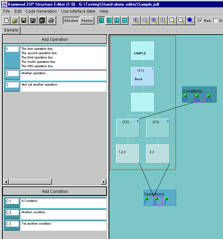Toggle the Structure view button
Image resolution: width=223 pixels, height=239 pixels.
point(71,20)
